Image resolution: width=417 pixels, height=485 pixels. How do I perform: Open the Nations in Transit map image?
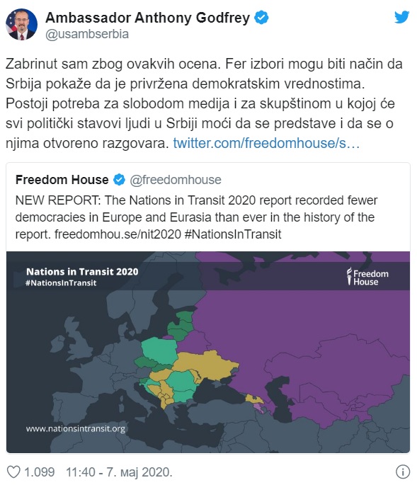tap(208, 352)
